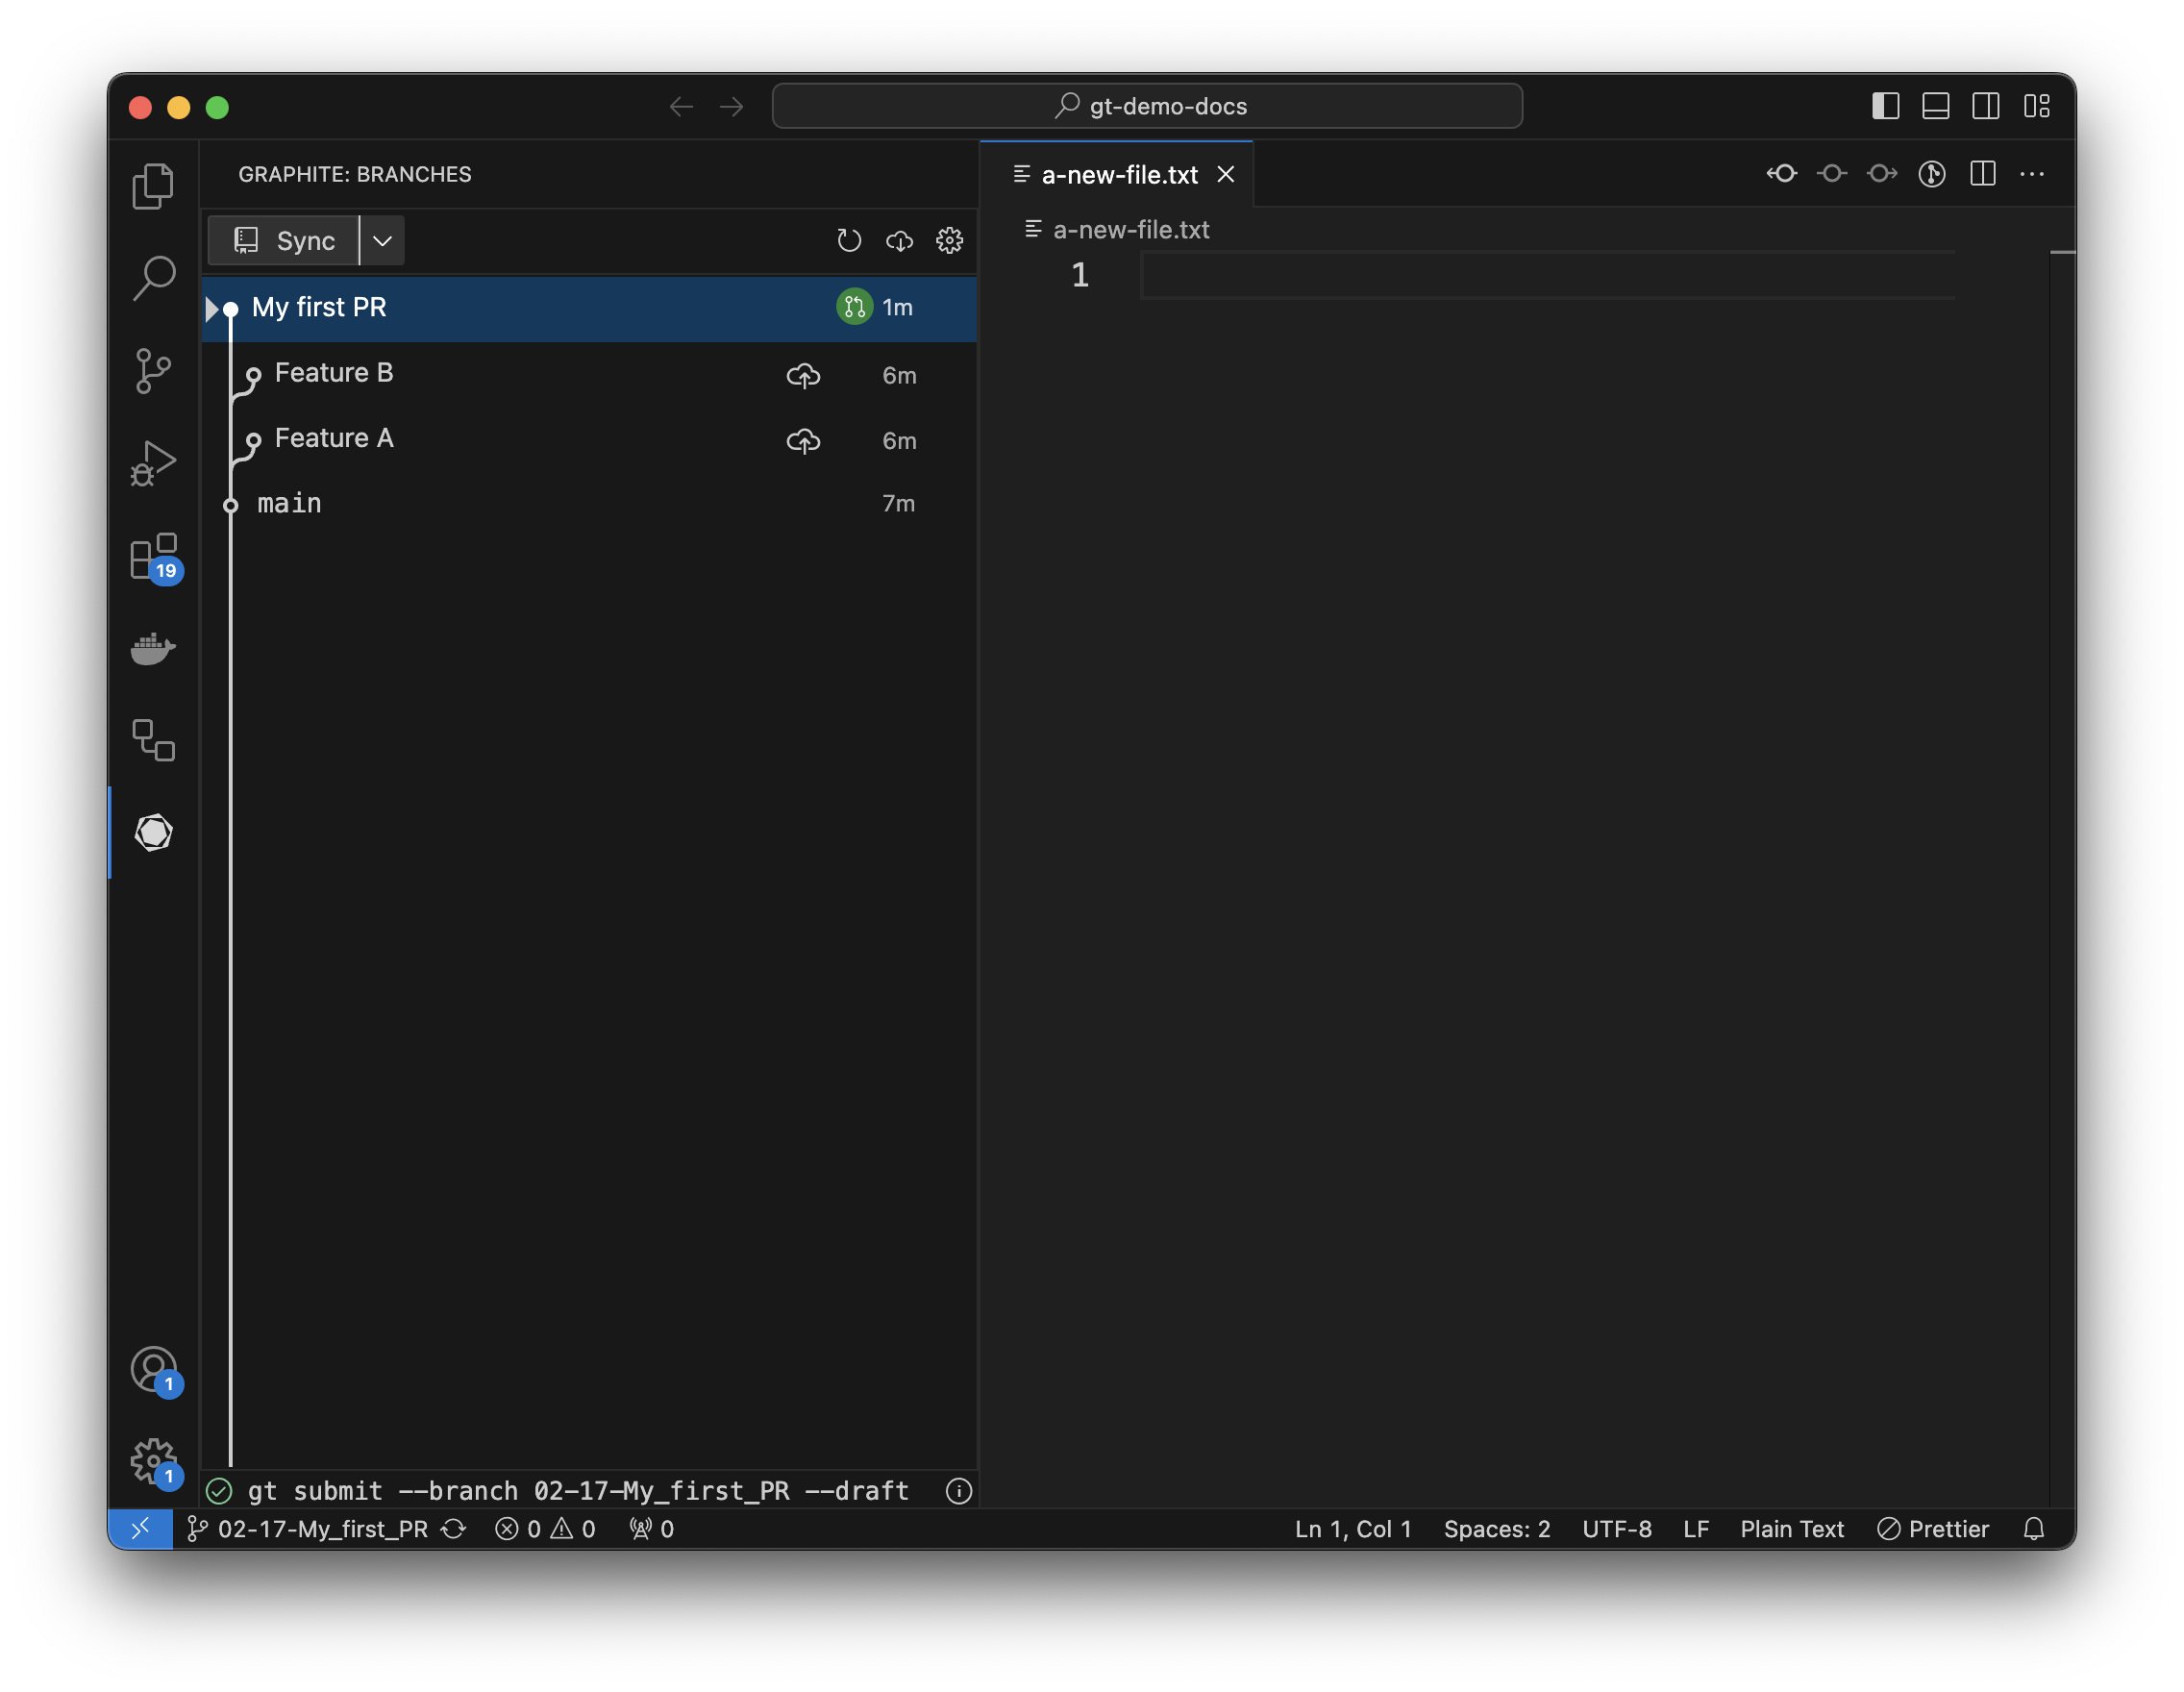Open the Graphite view in activity bar

pos(153,832)
